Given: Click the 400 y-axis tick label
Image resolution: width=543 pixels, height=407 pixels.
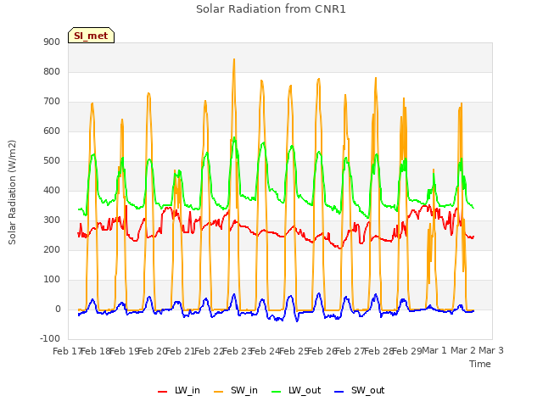Looking at the screenshot, I should click(x=52, y=190).
